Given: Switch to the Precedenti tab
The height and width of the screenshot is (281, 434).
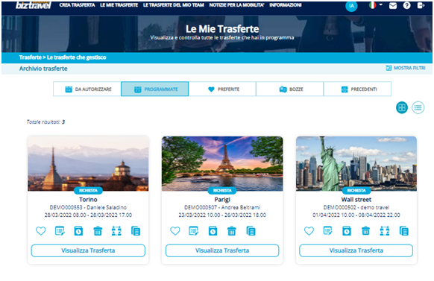Looking at the screenshot, I should [357, 89].
